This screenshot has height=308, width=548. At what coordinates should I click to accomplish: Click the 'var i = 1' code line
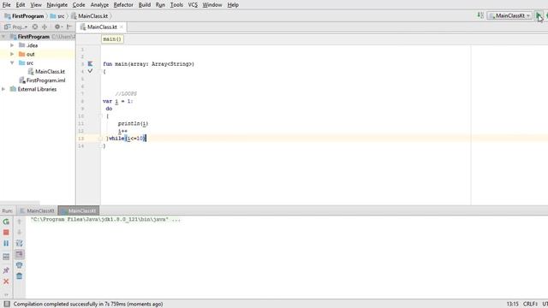point(118,101)
